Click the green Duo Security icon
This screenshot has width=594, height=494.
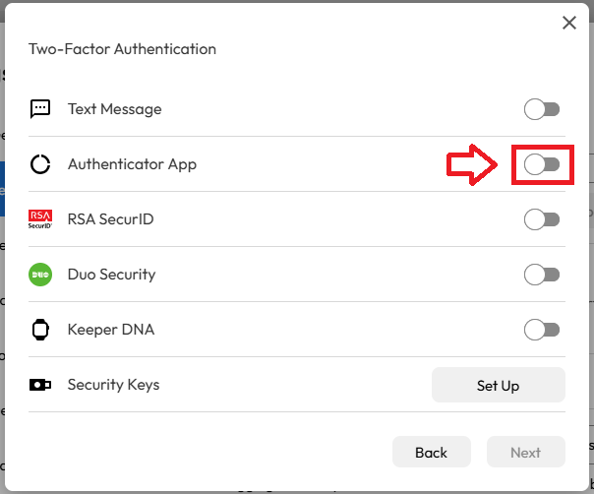[x=40, y=275]
